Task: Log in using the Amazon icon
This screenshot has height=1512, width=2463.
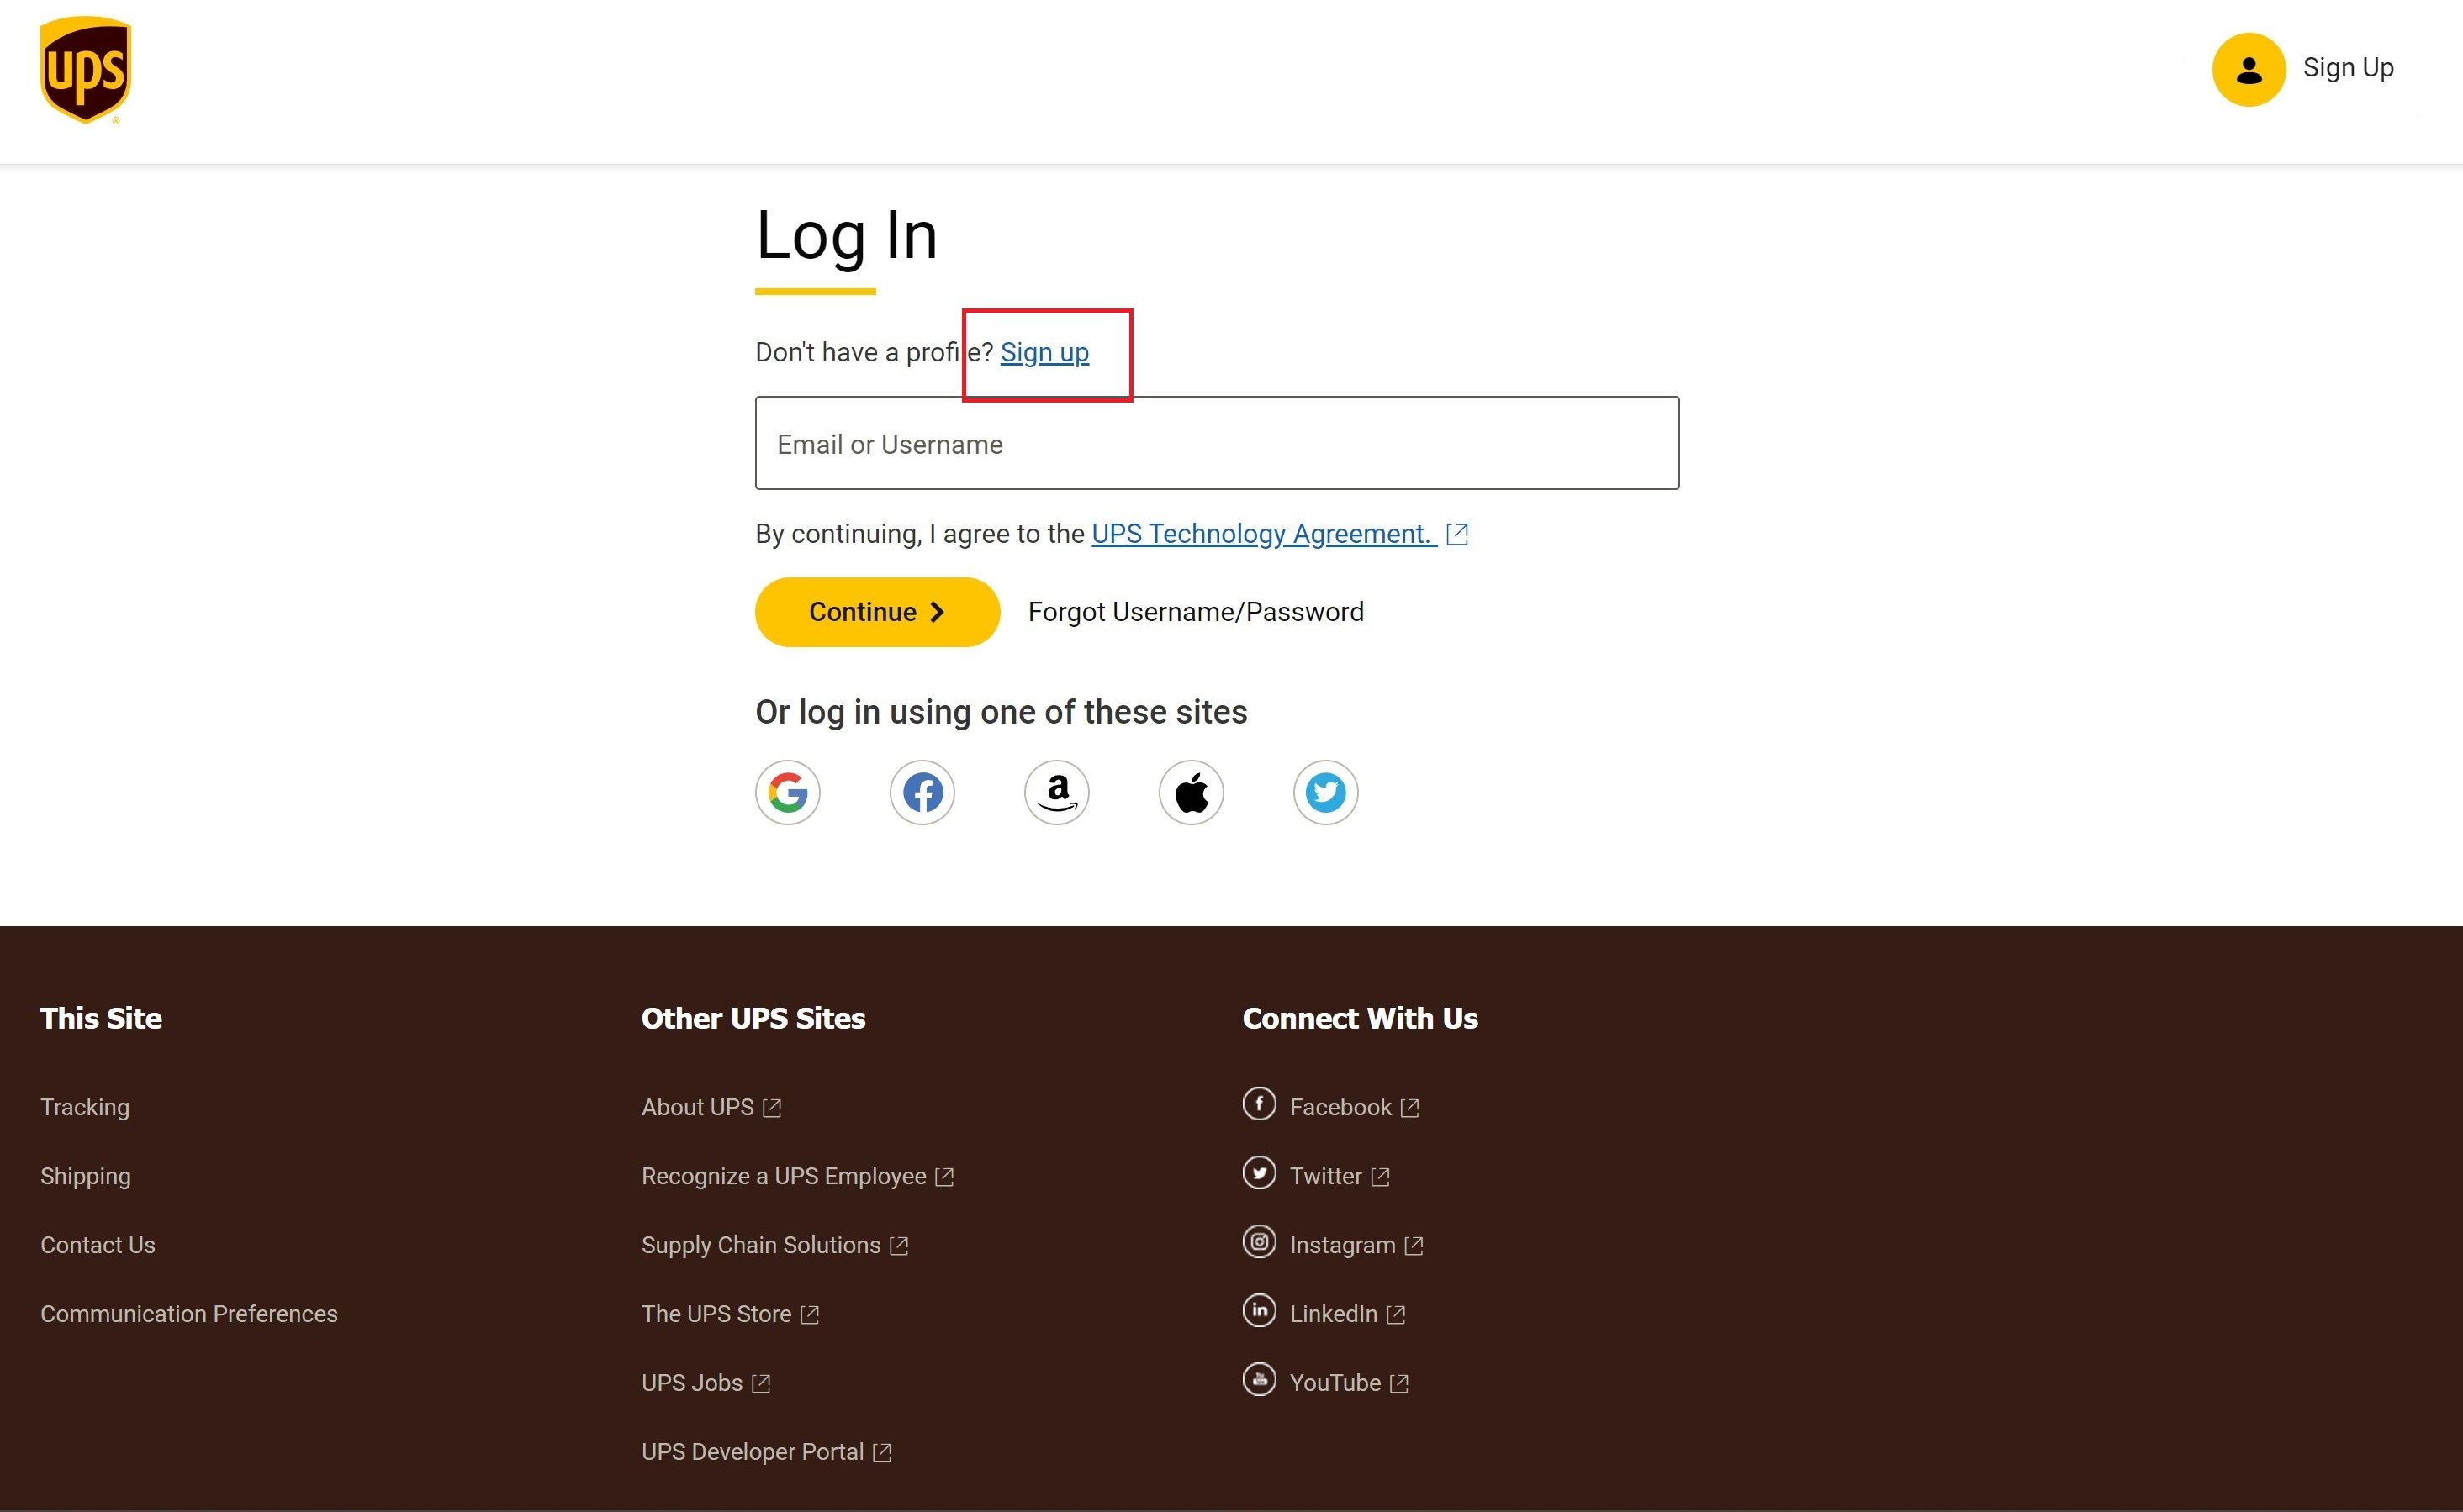Action: pyautogui.click(x=1056, y=792)
